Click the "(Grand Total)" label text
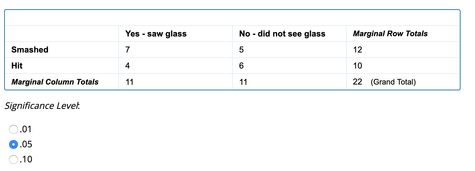Screen dimensions: 475x171 (393, 82)
